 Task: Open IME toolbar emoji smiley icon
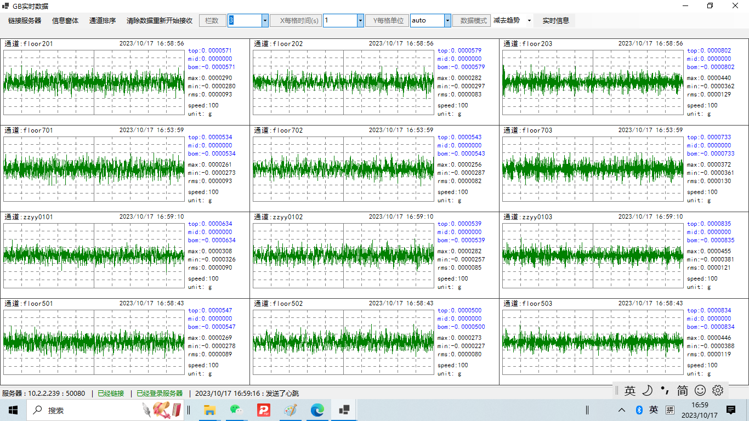click(700, 390)
